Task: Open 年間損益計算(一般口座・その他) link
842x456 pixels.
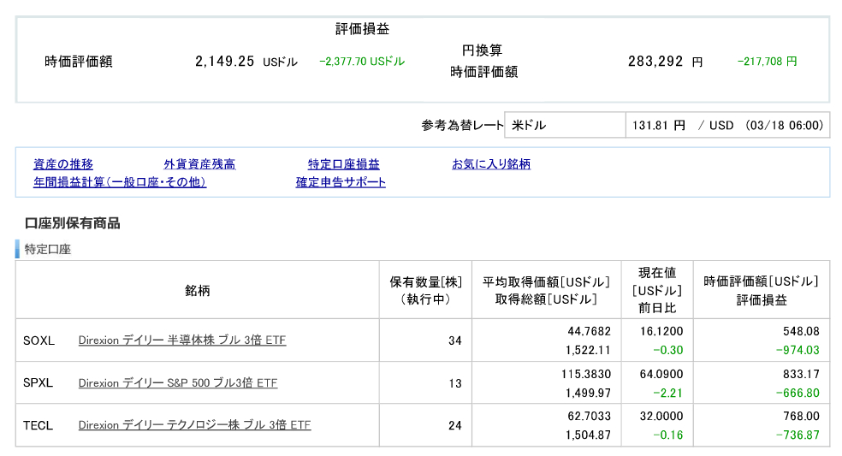Action: tap(120, 182)
